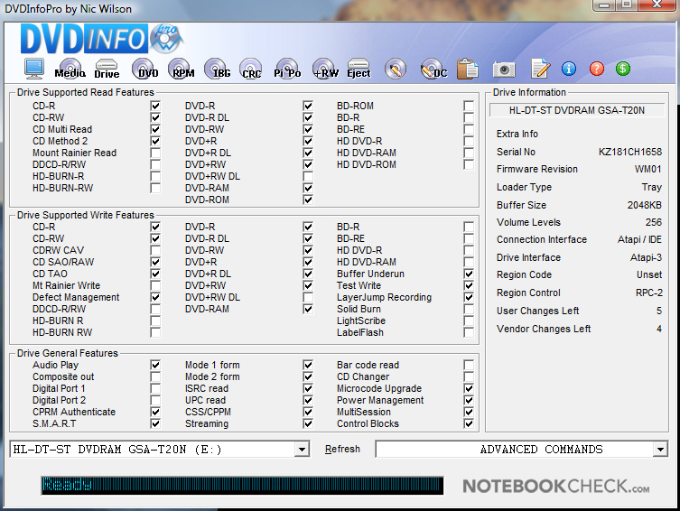Select buffer size 2048KB value
Viewport: 680px width, 511px height.
(x=645, y=205)
